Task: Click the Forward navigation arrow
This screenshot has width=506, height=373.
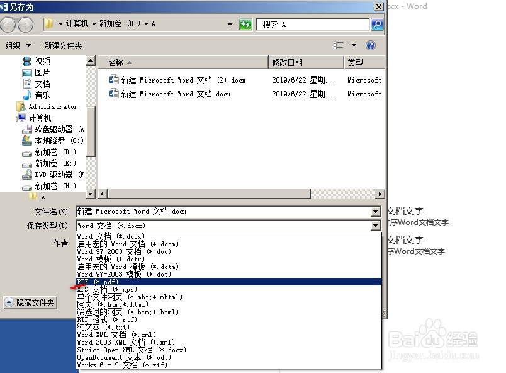Action: (x=26, y=24)
